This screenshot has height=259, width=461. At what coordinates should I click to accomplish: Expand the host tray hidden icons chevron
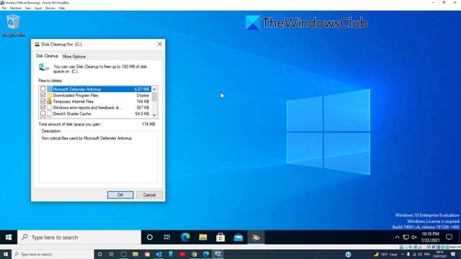point(403,254)
